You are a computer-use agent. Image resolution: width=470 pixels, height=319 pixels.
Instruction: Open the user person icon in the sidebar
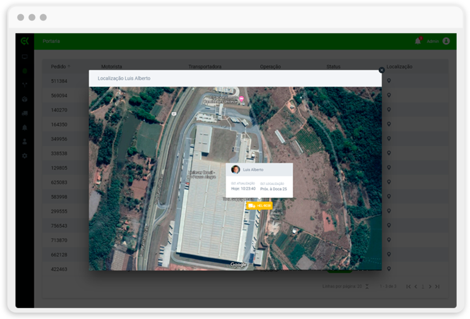(x=25, y=142)
